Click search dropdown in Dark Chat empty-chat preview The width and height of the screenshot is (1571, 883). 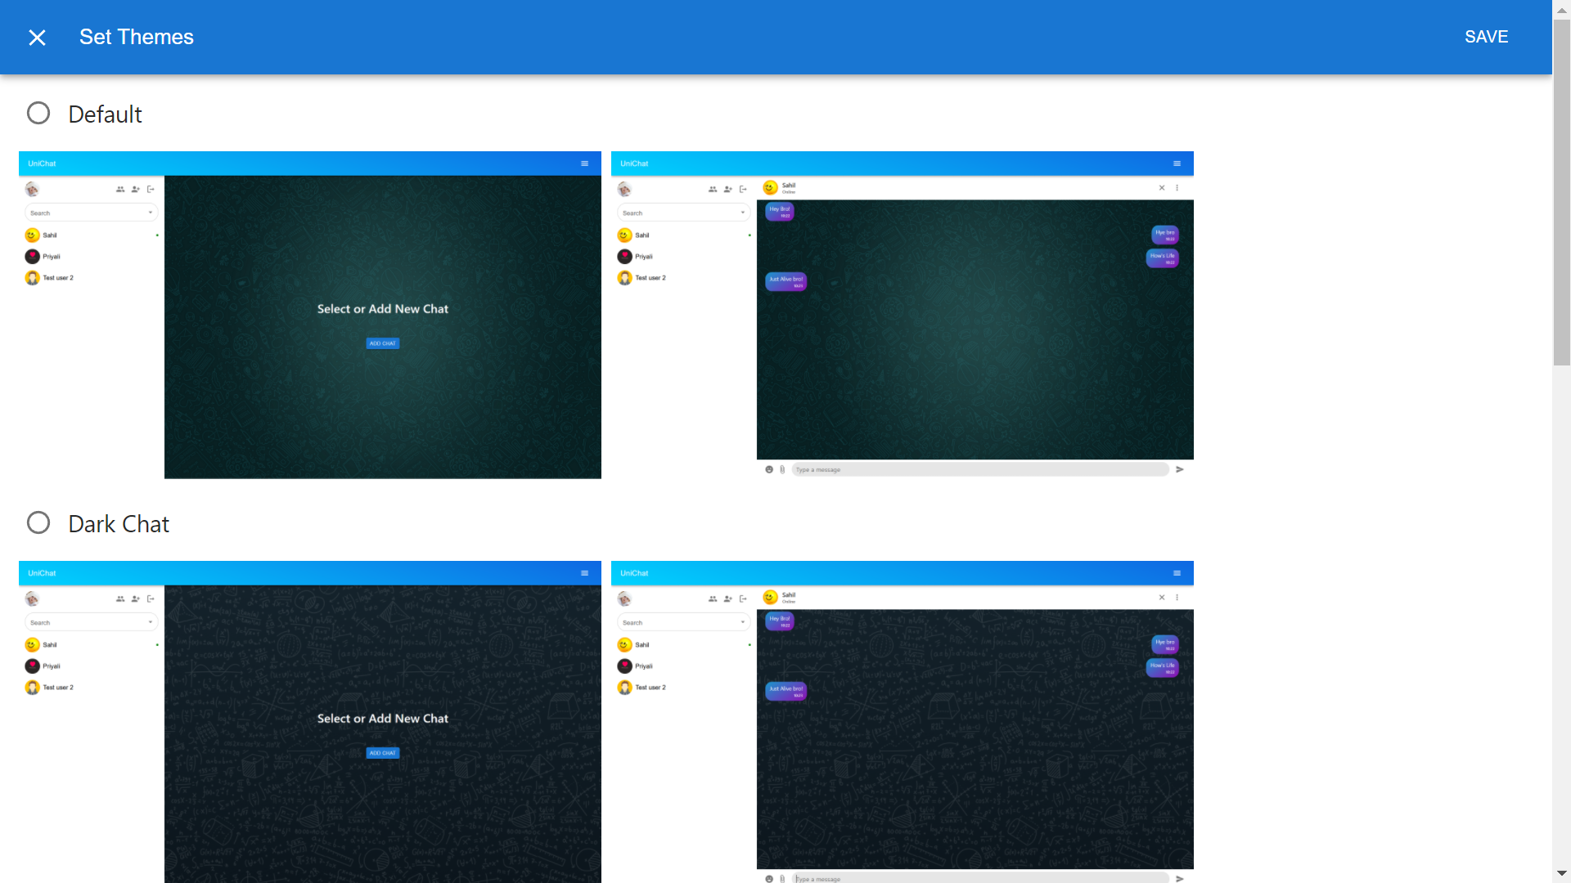tap(91, 623)
